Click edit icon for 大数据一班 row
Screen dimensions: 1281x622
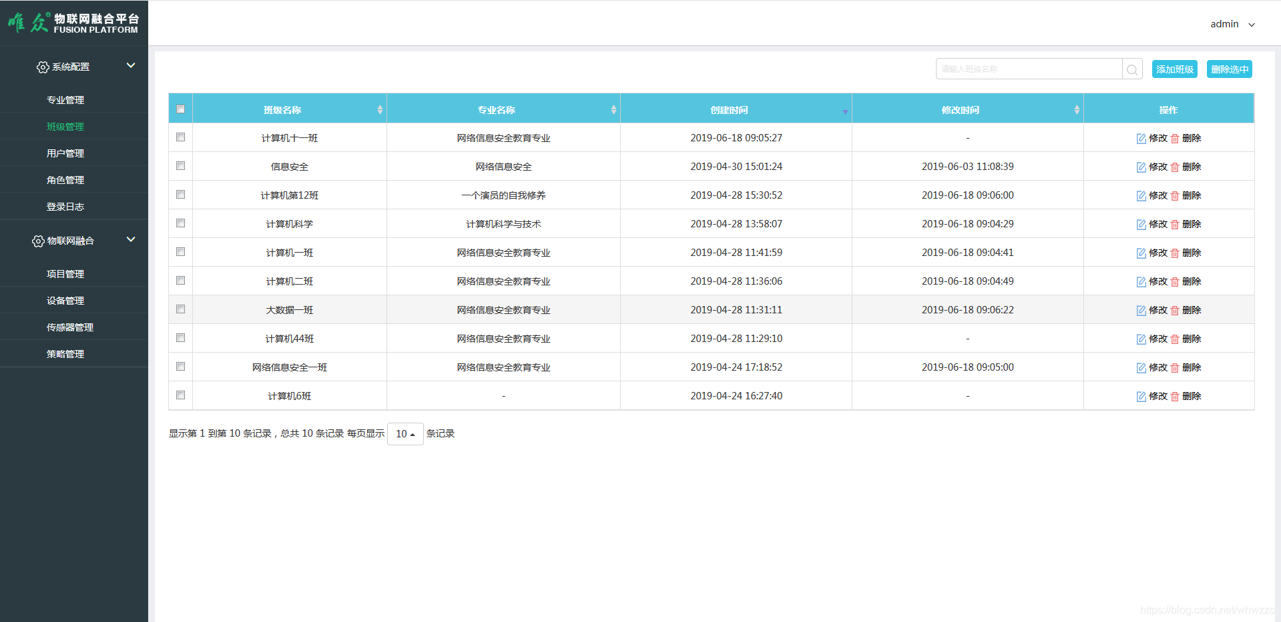(x=1141, y=311)
